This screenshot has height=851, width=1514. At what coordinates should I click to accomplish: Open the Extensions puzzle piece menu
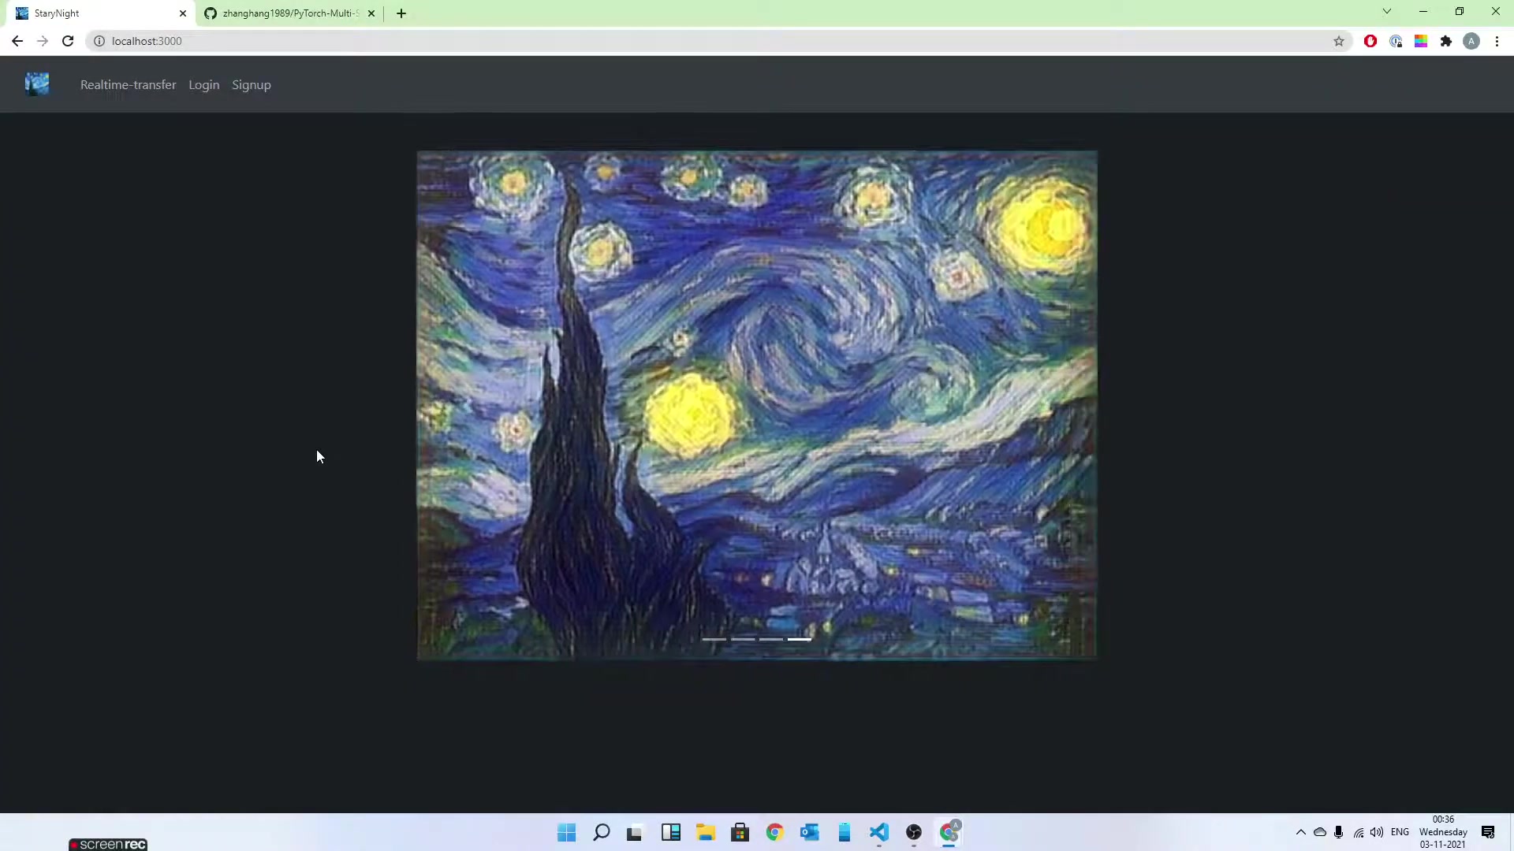click(x=1446, y=41)
